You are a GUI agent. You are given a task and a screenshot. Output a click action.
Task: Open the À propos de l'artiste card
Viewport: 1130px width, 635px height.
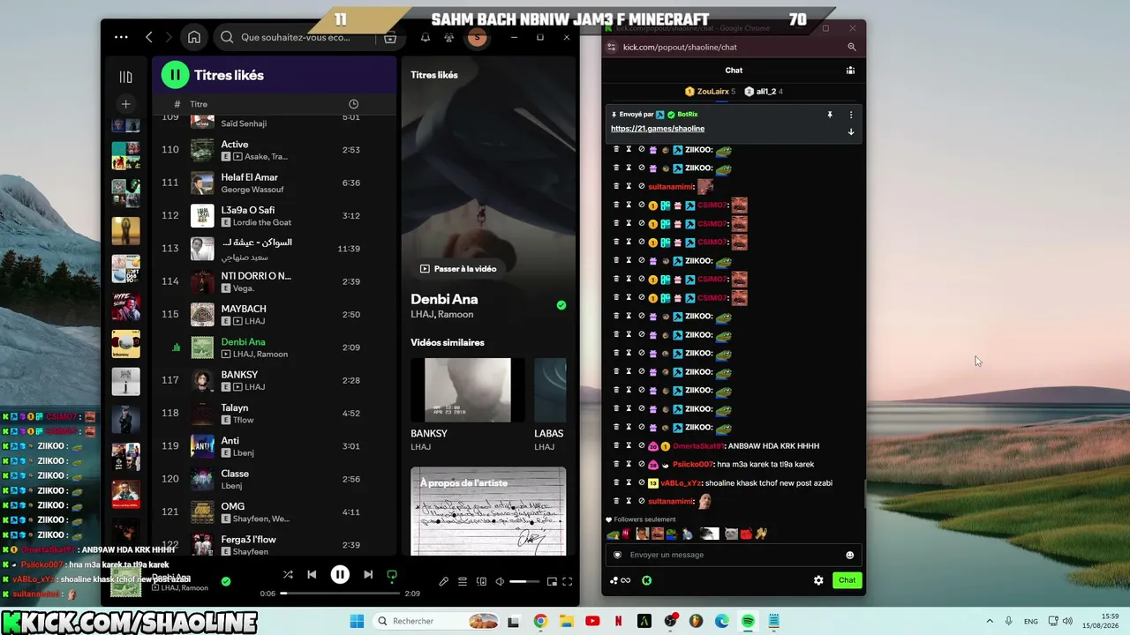click(x=488, y=512)
